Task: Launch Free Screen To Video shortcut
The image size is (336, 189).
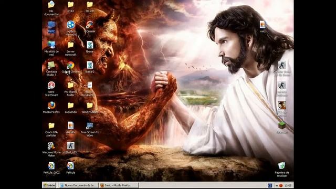Action: [90, 130]
